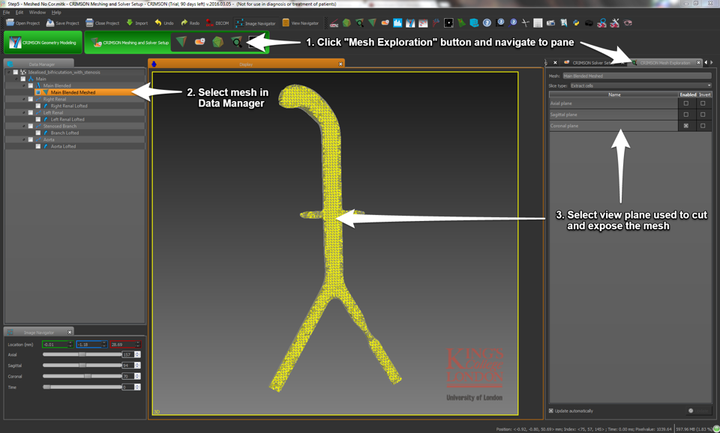Select Main Blended Meshed in Data Manager
720x433 pixels.
(73, 93)
